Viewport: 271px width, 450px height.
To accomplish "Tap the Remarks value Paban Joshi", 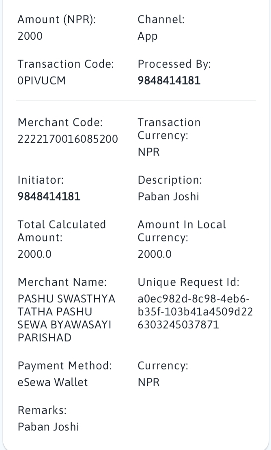I will [x=48, y=427].
